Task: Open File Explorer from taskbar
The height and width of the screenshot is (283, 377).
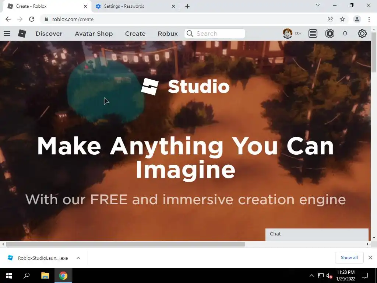Action: pos(45,276)
